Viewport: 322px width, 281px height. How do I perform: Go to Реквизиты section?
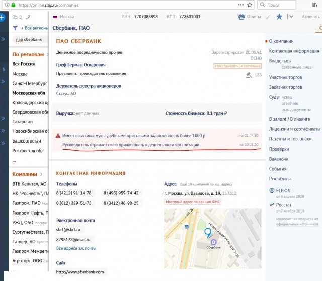280,179
